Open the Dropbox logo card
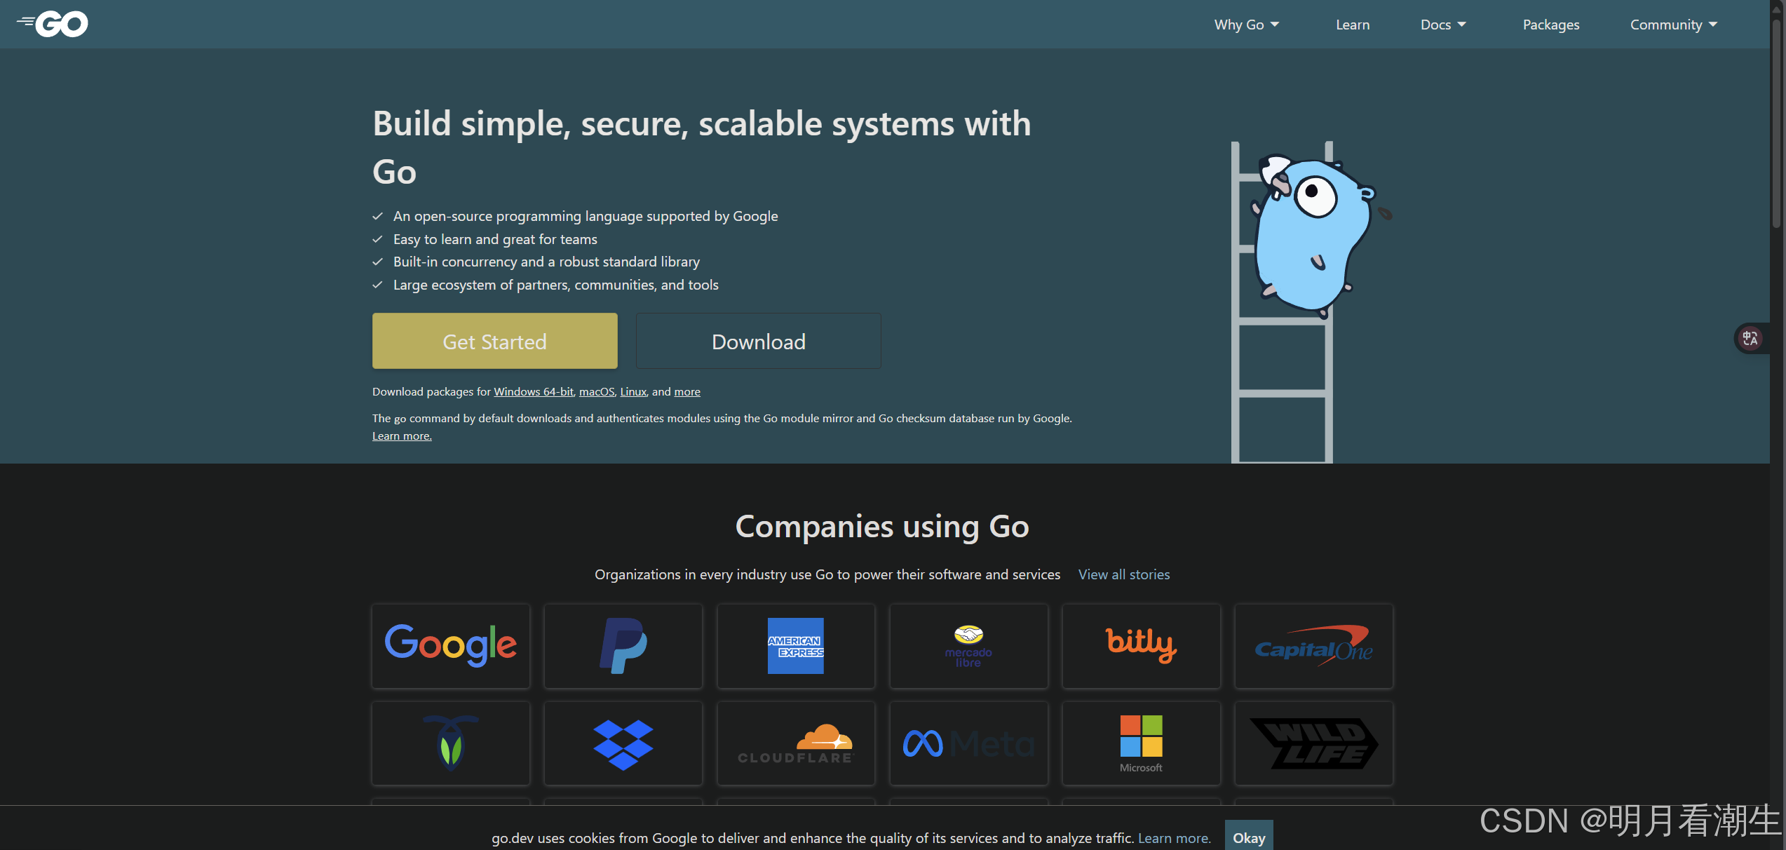Viewport: 1786px width, 850px height. [623, 743]
